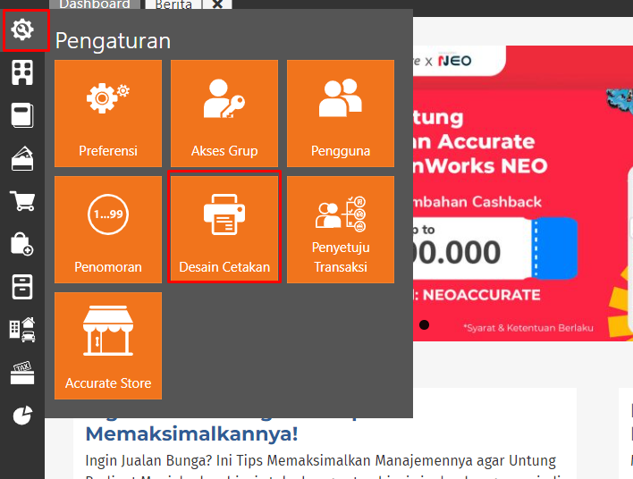Open the Pengguna tile
The height and width of the screenshot is (479, 633).
(341, 113)
